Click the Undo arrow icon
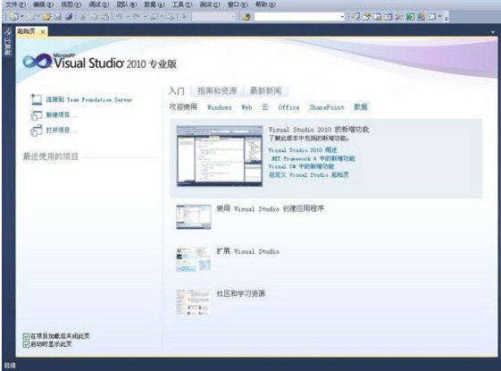Image resolution: width=501 pixels, height=371 pixels. click(x=119, y=16)
